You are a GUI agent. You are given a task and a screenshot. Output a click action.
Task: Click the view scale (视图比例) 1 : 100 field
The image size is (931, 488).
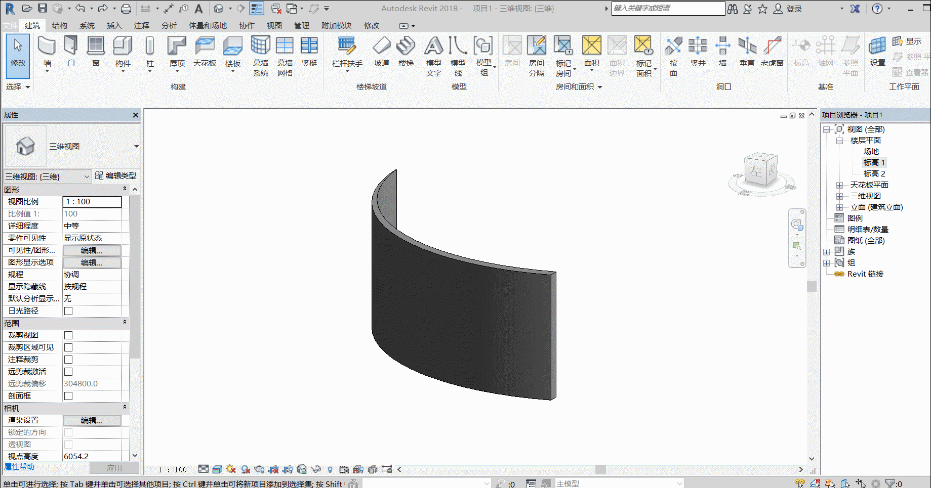click(x=92, y=202)
